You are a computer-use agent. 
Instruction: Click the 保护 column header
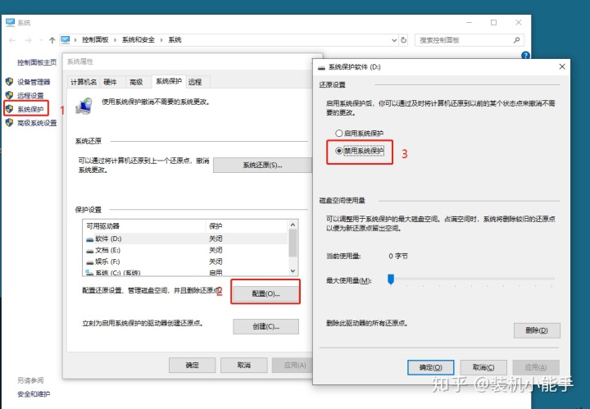[247, 226]
